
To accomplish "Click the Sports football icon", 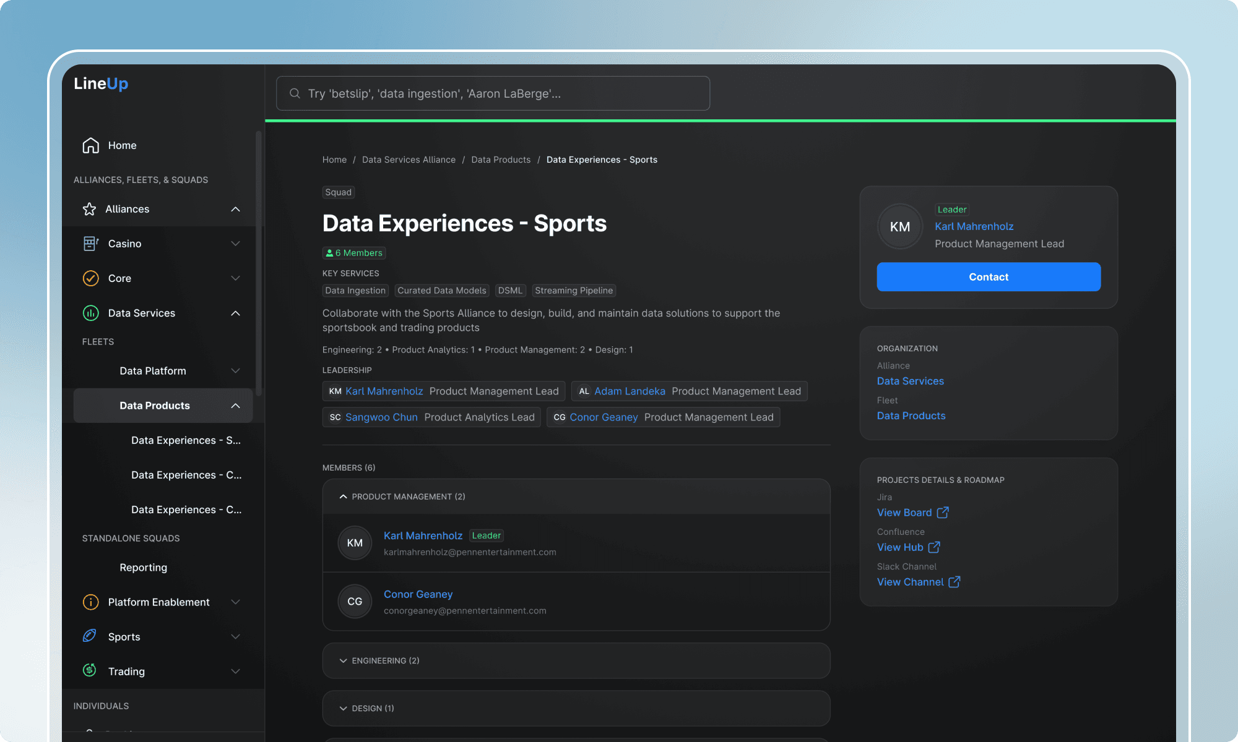I will tap(90, 636).
